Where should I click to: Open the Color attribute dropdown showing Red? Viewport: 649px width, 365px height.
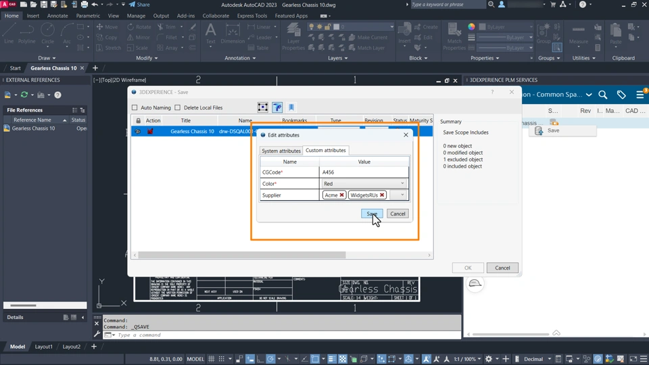364,183
